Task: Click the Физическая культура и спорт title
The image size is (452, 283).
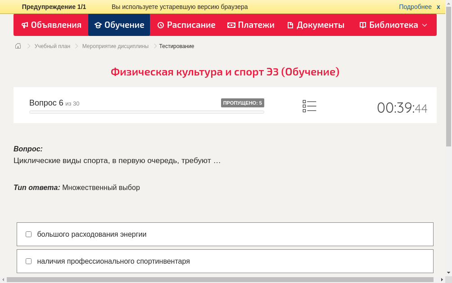Action: [x=225, y=72]
